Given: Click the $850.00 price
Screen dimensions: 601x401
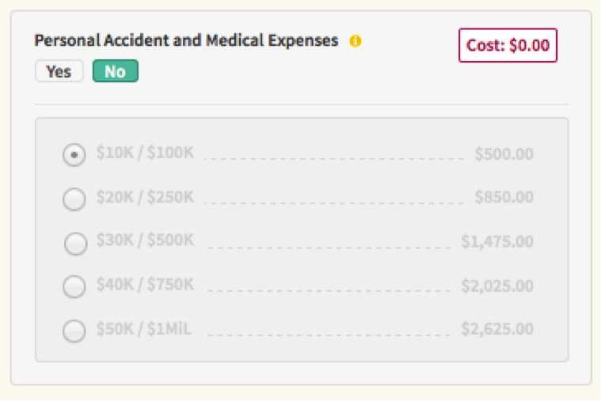Looking at the screenshot, I should click(504, 198).
